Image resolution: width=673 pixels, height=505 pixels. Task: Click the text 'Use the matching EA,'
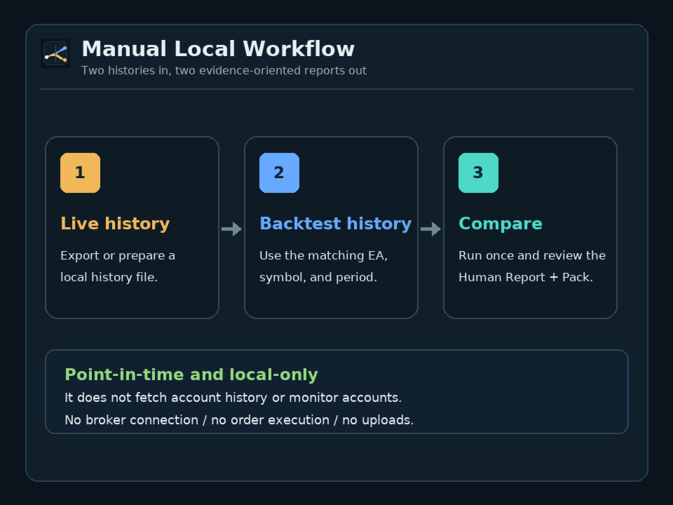pyautogui.click(x=324, y=255)
